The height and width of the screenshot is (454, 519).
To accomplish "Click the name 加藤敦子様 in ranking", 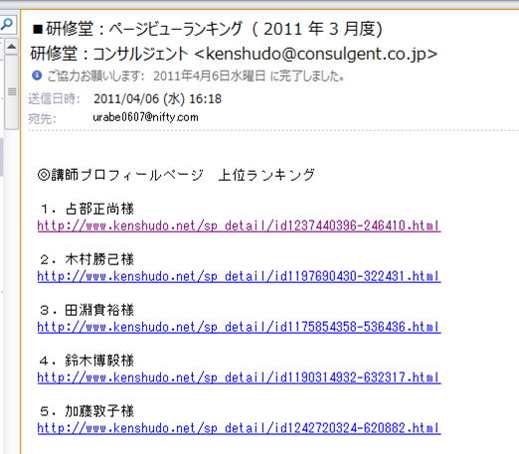I will coord(99,411).
